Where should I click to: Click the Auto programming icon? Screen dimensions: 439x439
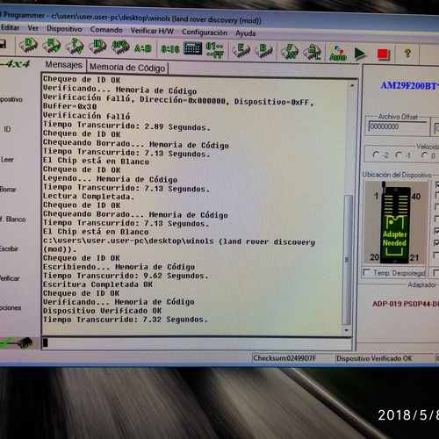point(338,54)
